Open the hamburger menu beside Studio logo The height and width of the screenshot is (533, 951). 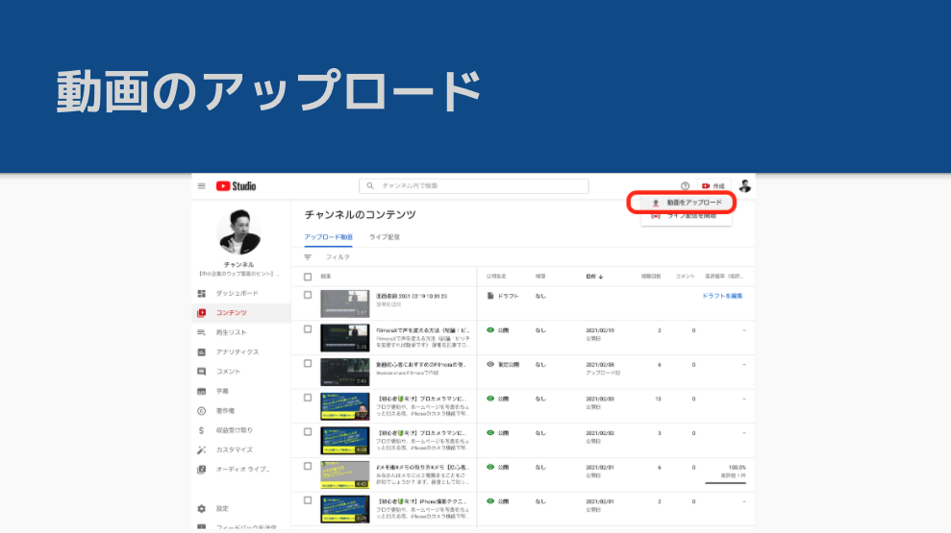pyautogui.click(x=201, y=186)
